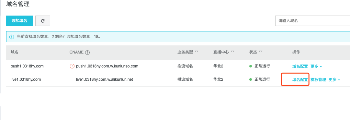Open the 业务类型 filter icon
The height and width of the screenshot is (120, 350).
(x=197, y=52)
